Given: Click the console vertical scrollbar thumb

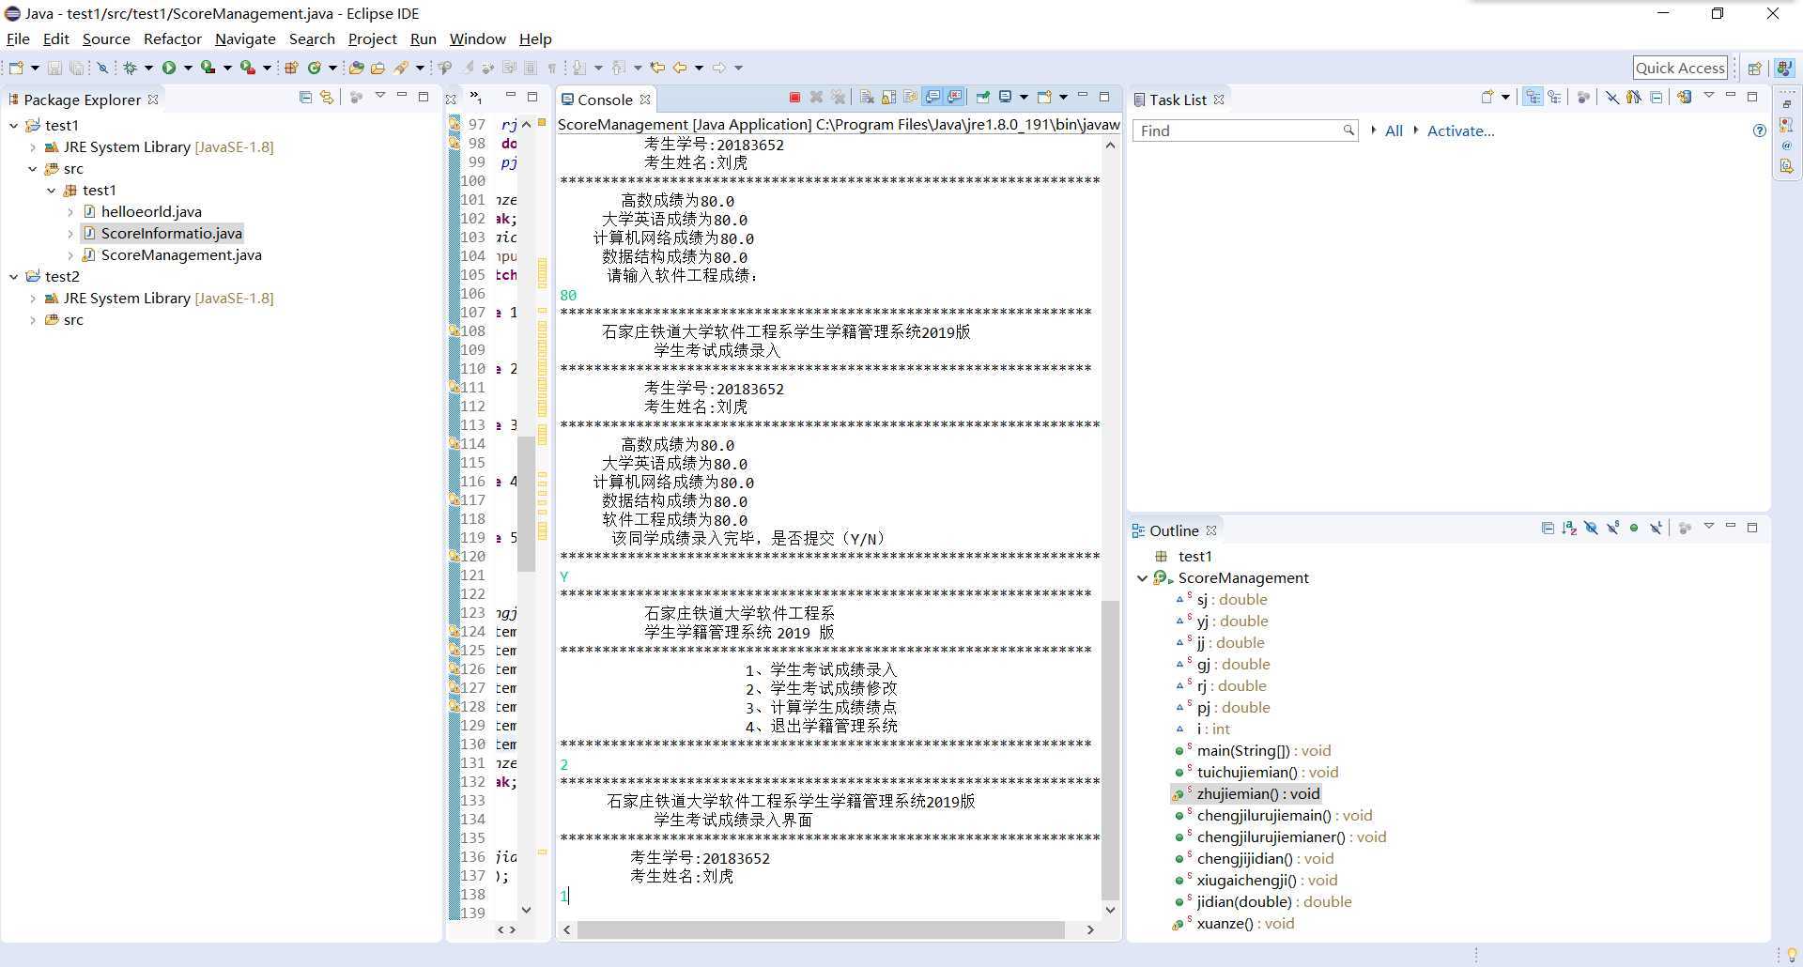Looking at the screenshot, I should tap(1110, 749).
